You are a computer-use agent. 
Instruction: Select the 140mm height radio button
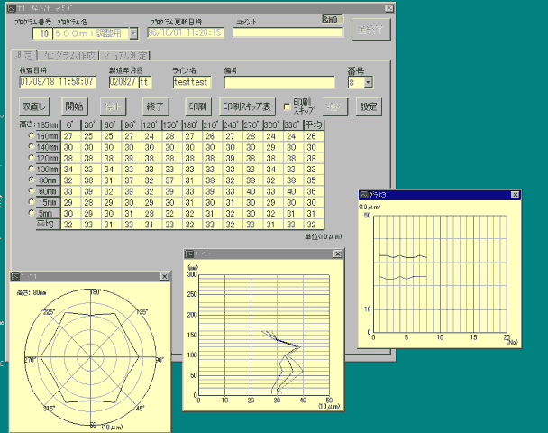click(x=32, y=146)
